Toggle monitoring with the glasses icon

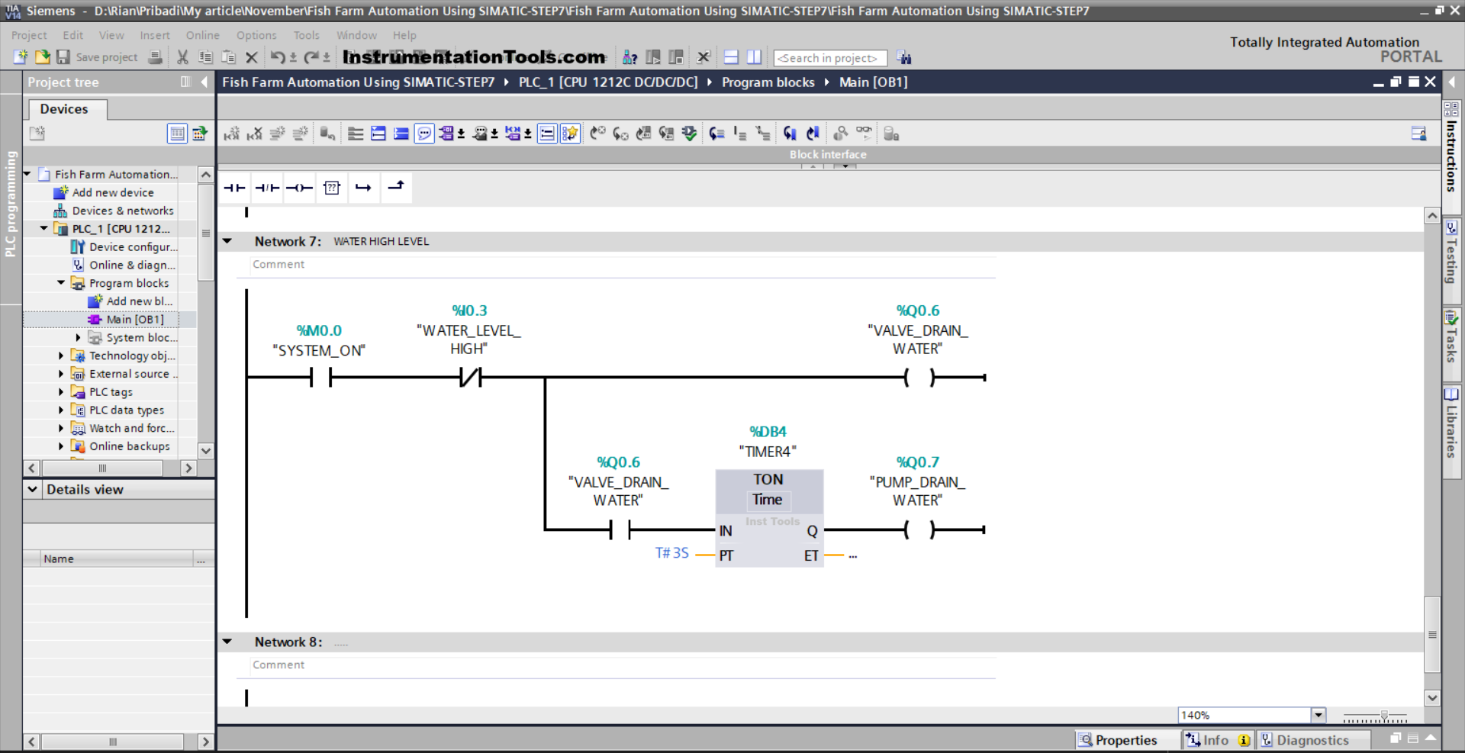pos(864,134)
